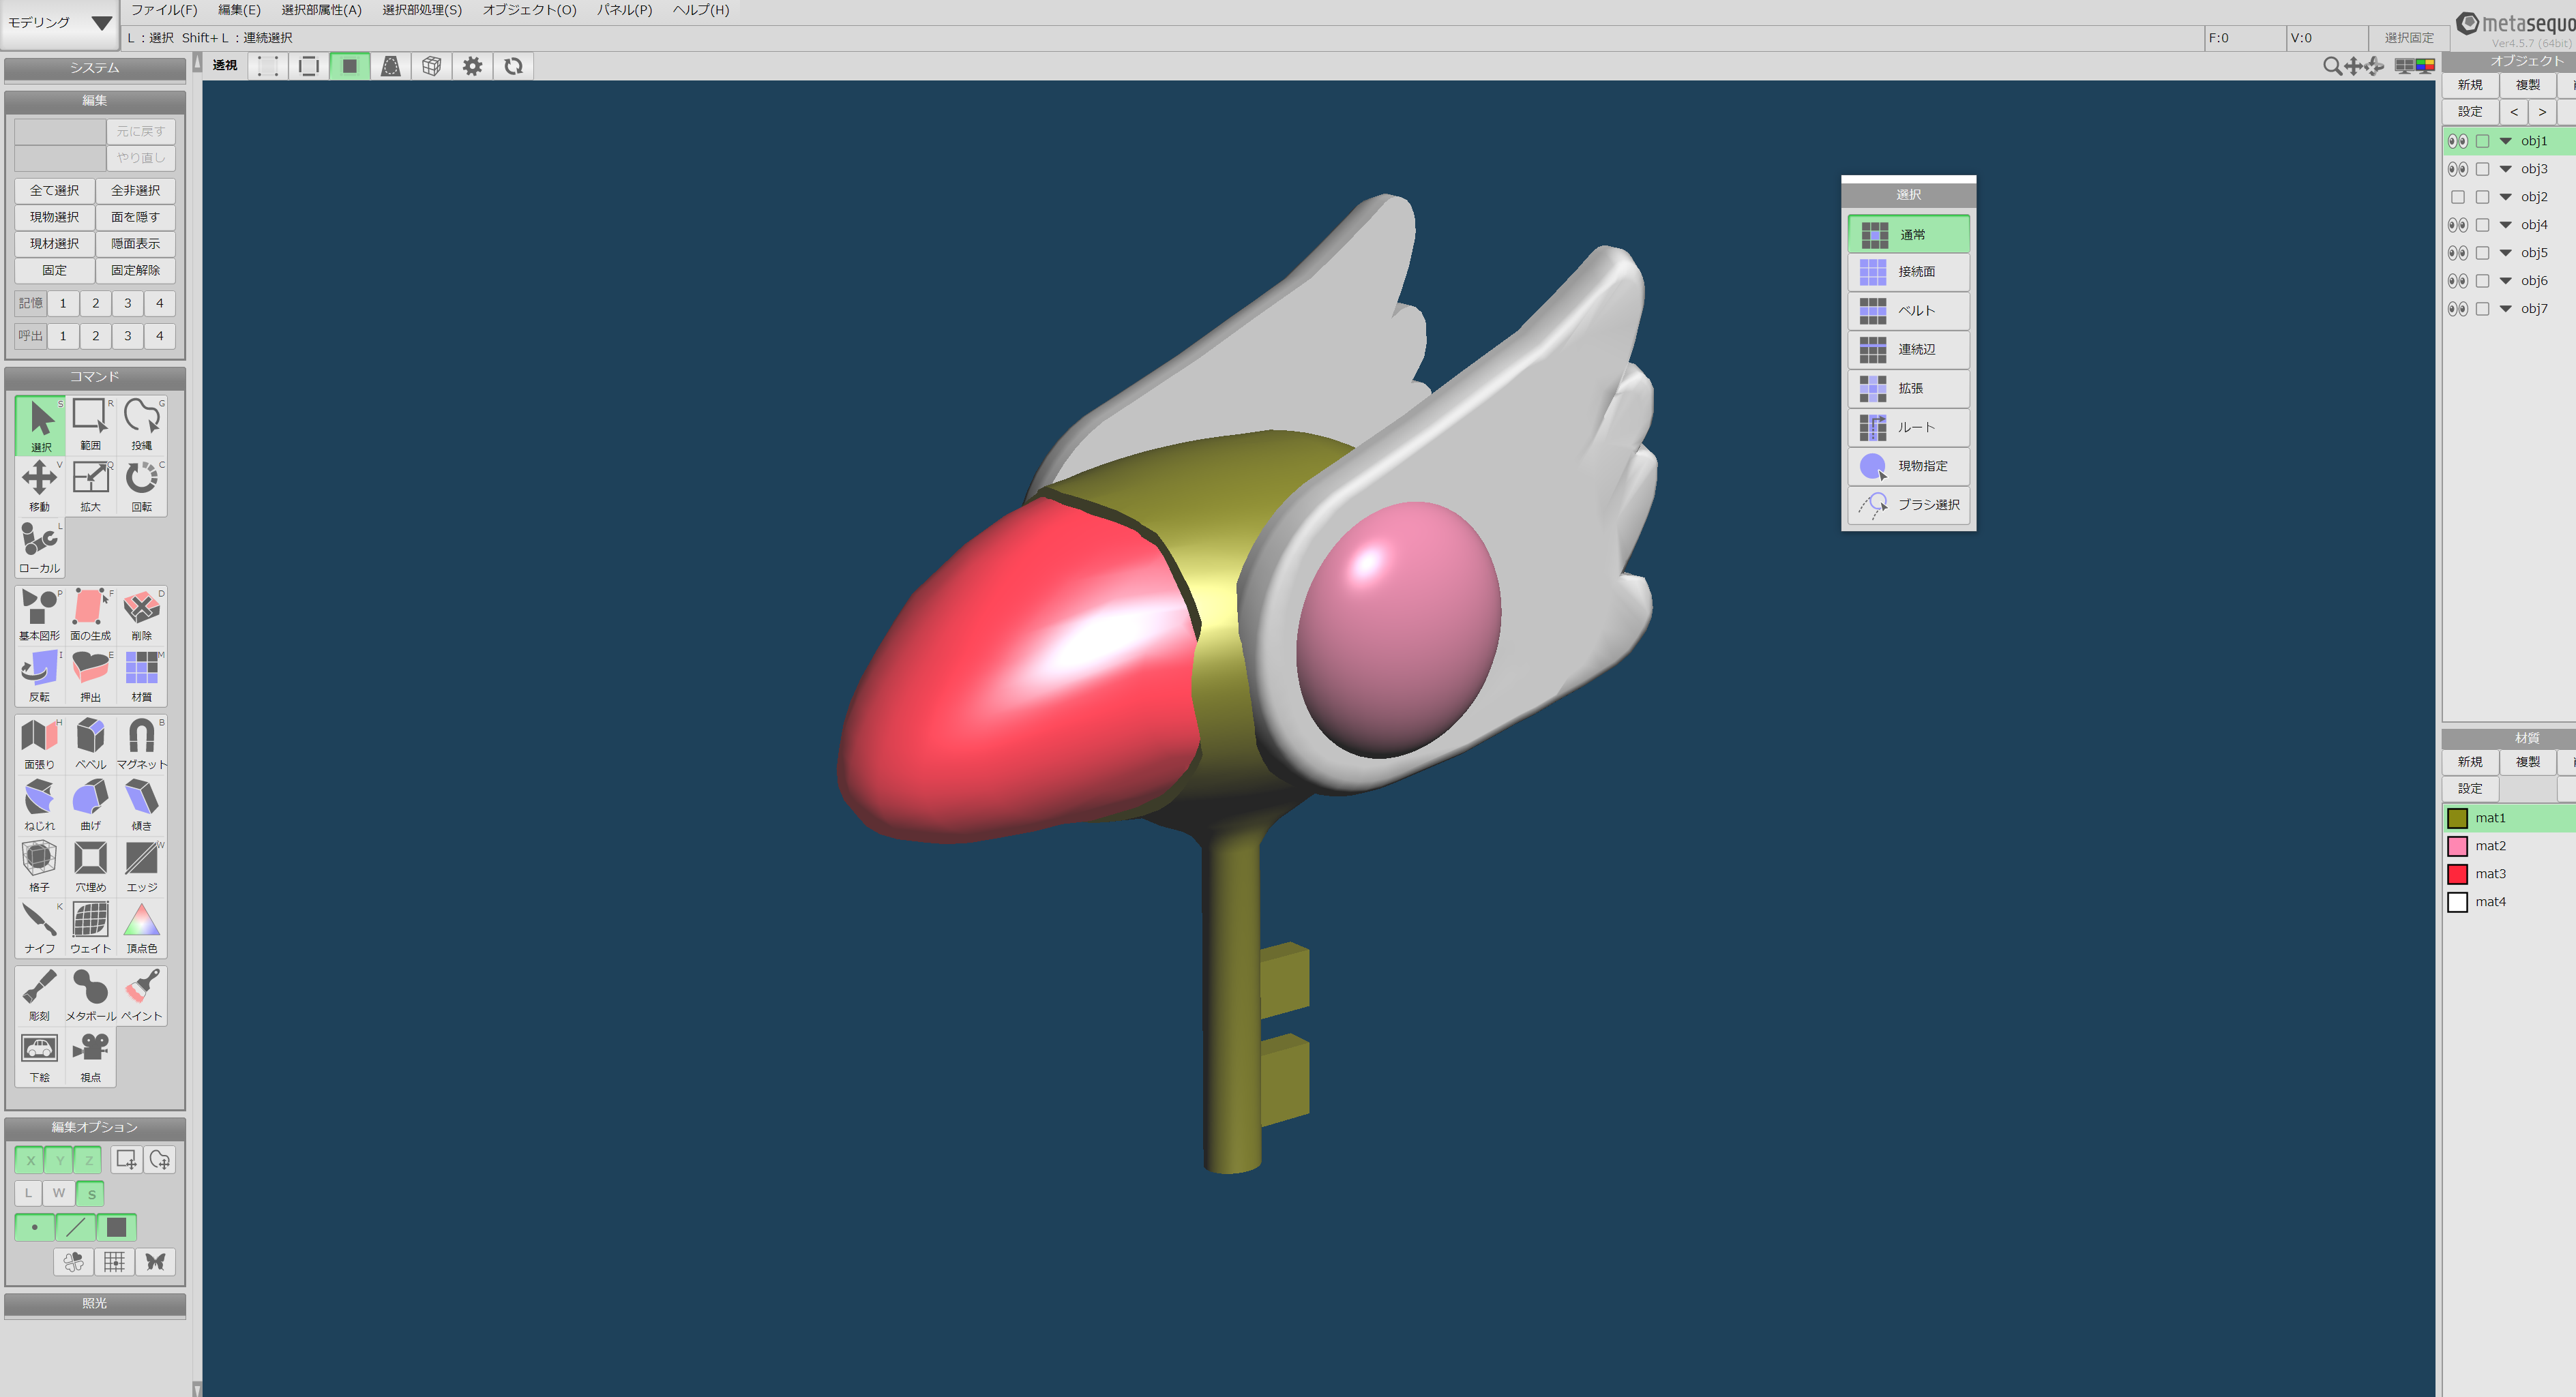Viewport: 2576px width, 1397px height.
Task: Expand the 照光 lighting panel header
Action: (95, 1303)
